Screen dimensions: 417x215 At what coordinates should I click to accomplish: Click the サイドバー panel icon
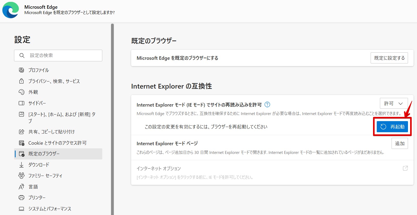click(x=21, y=103)
